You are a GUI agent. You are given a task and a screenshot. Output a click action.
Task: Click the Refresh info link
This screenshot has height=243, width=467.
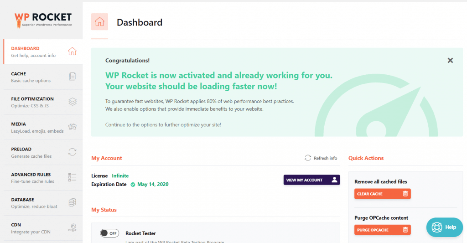click(x=321, y=158)
